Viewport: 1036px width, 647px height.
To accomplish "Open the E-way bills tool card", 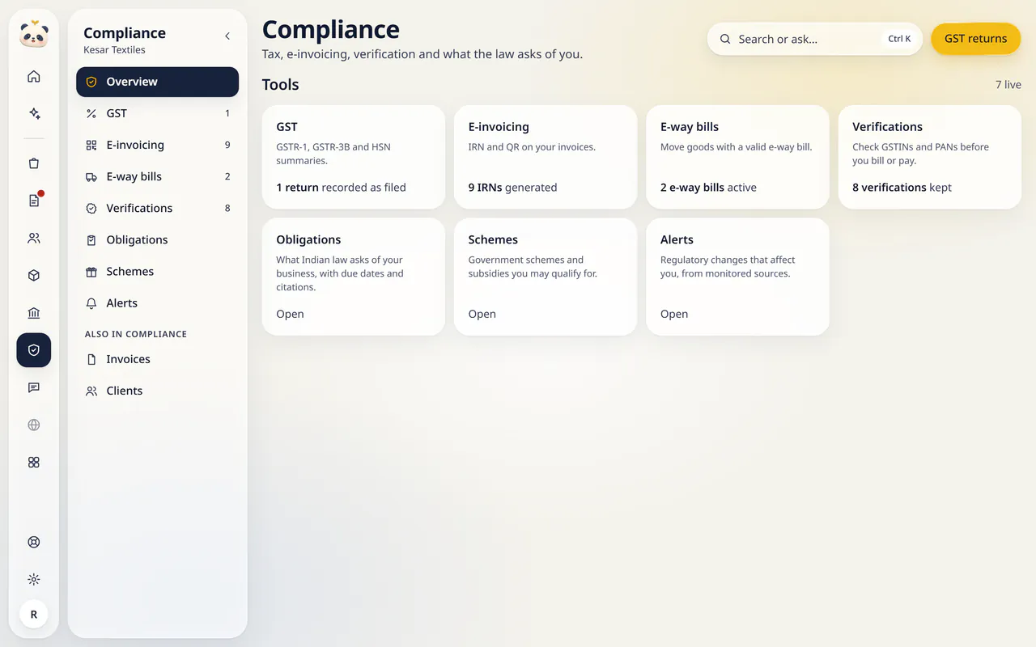I will point(737,157).
